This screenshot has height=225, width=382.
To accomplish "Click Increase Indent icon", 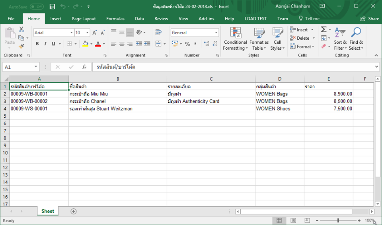I will pyautogui.click(x=147, y=44).
